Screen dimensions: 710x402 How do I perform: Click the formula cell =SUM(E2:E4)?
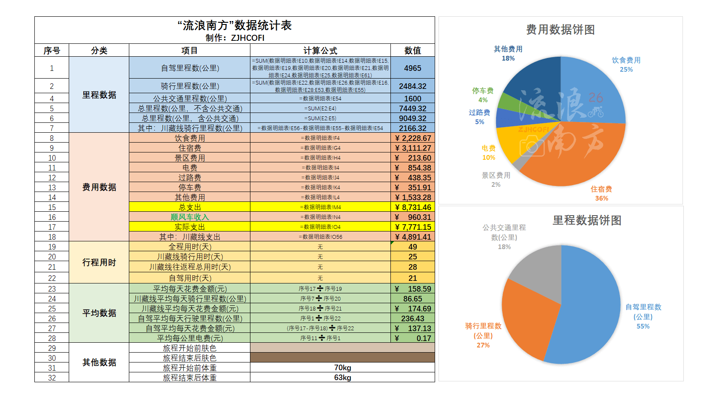click(x=320, y=108)
